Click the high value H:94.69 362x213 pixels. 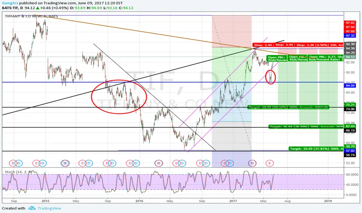pos(94,8)
